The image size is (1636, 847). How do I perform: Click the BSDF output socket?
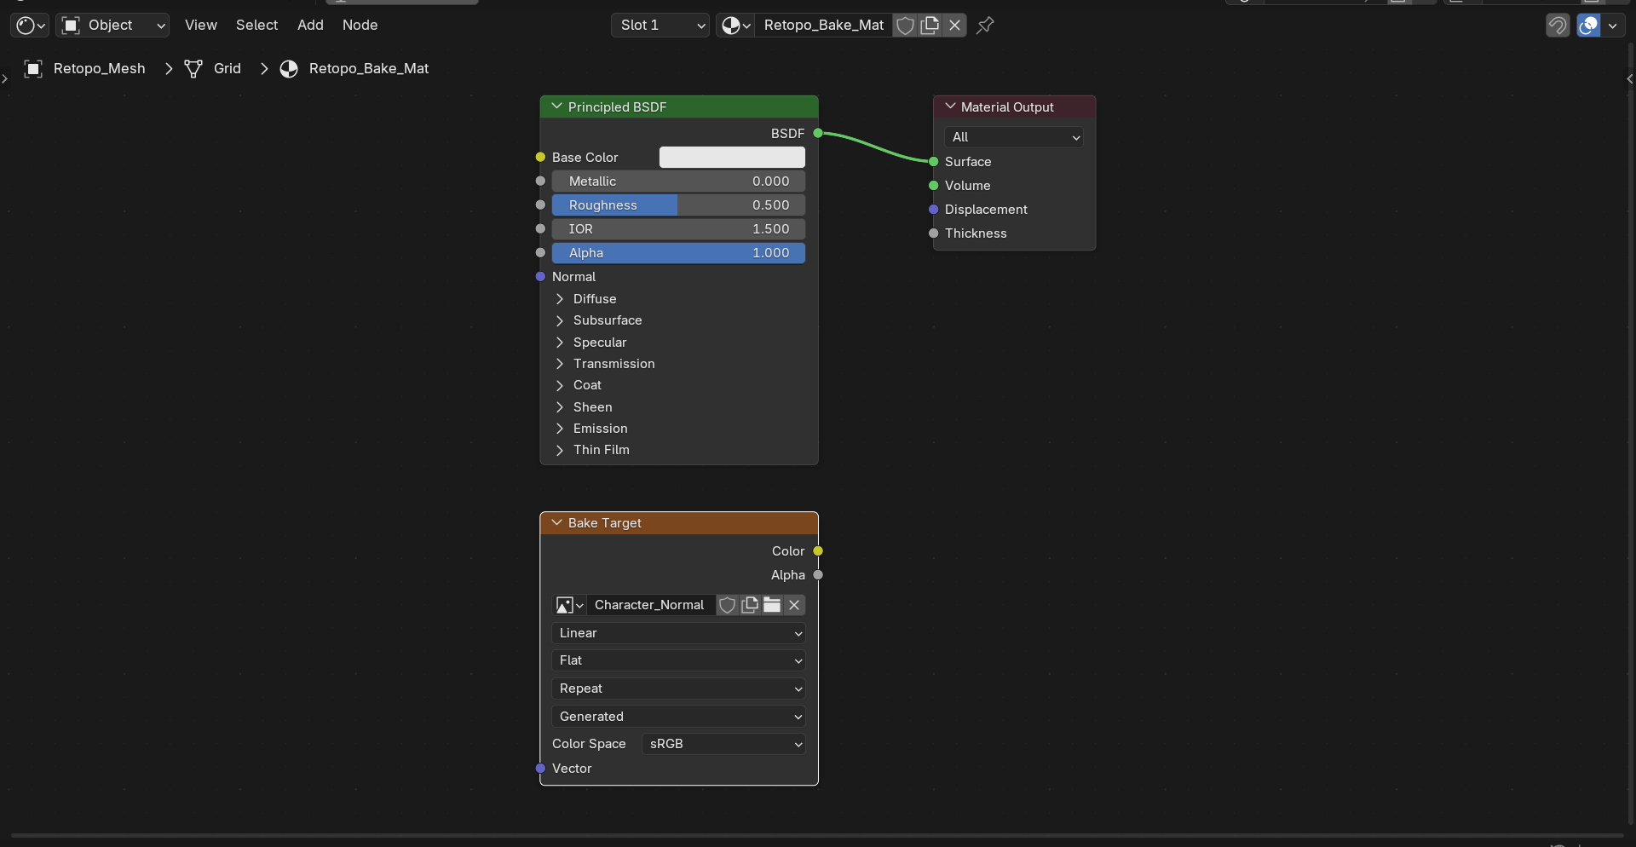tap(818, 133)
